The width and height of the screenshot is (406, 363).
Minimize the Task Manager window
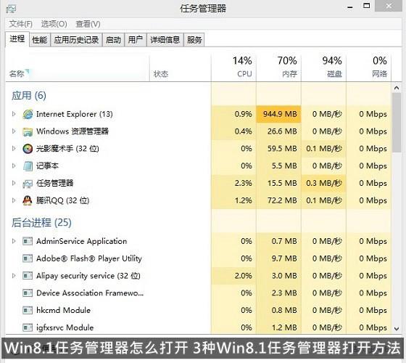350,7
